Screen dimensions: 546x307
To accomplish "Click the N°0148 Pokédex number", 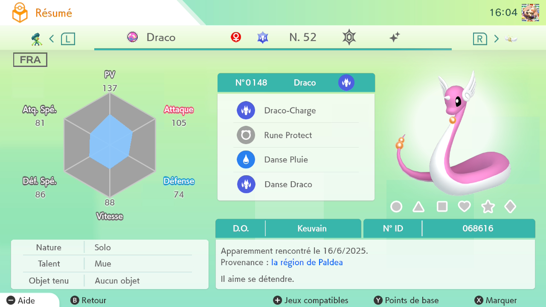I will (251, 83).
